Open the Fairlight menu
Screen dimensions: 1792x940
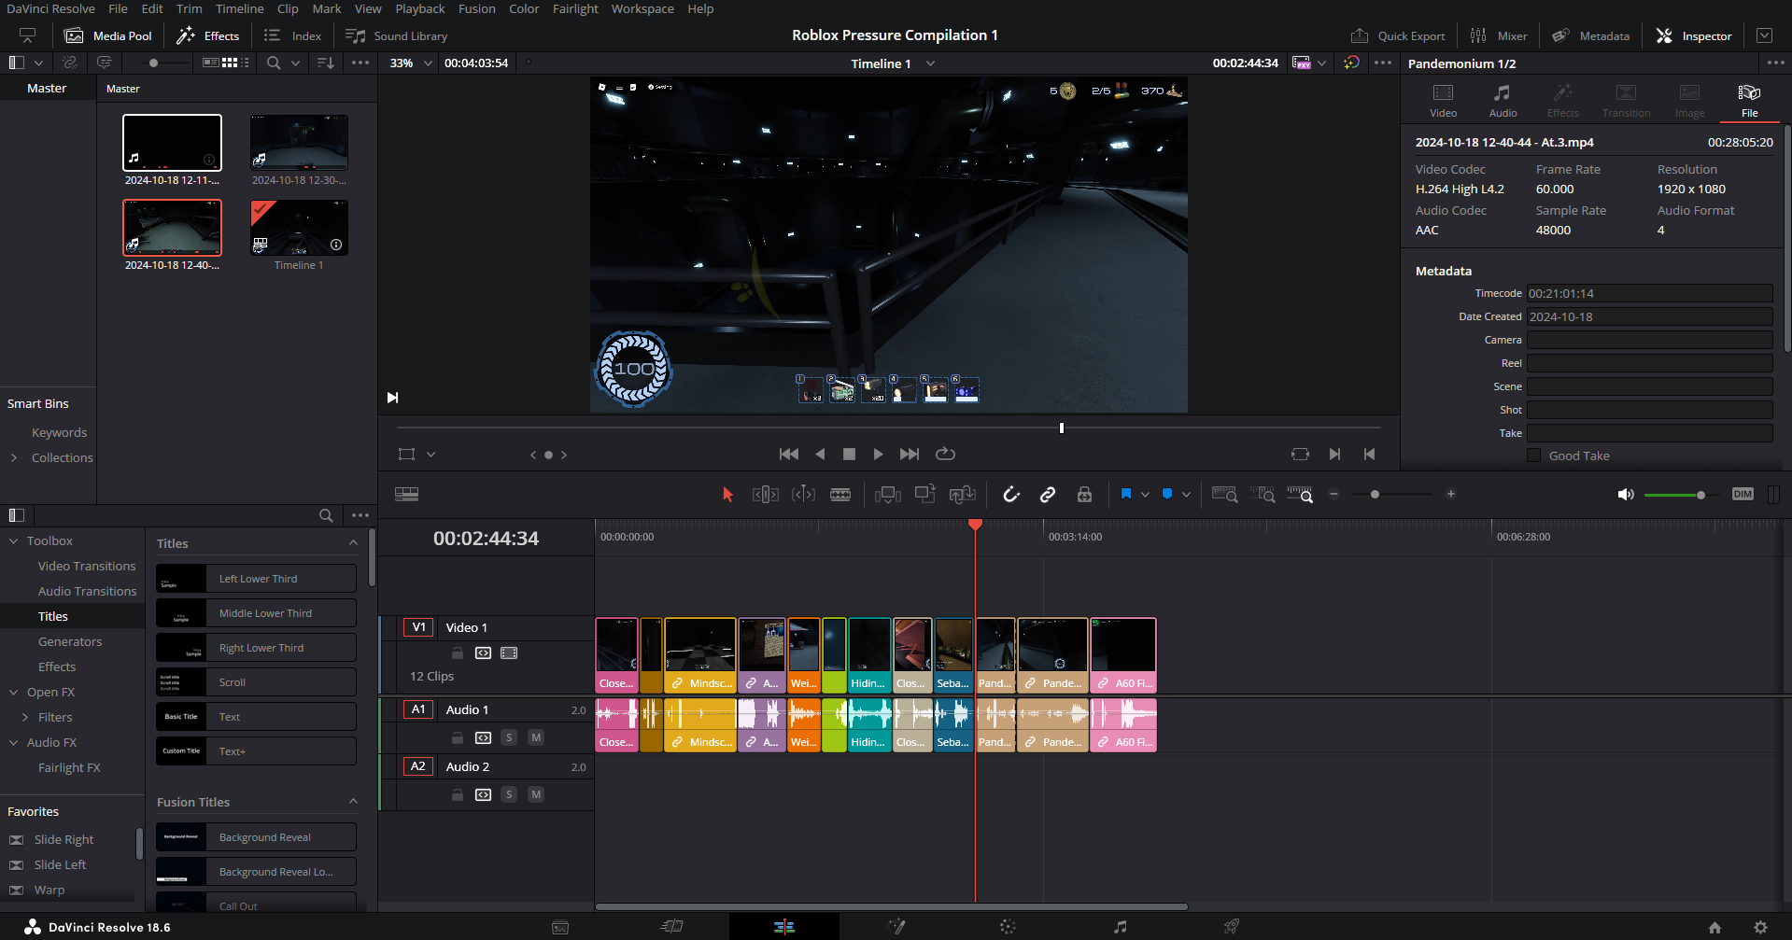coord(575,8)
